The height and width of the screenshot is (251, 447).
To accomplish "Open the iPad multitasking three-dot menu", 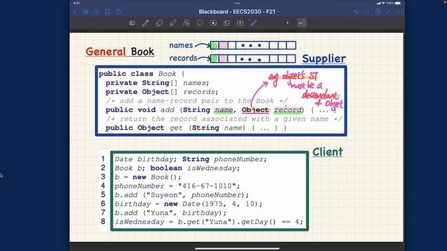I will tap(237, 3).
